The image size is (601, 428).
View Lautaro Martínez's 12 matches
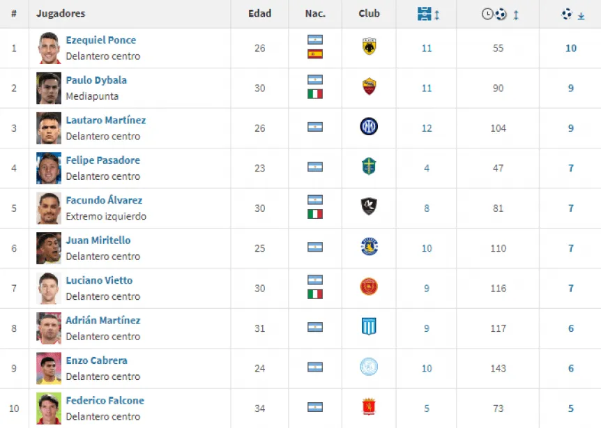pos(427,128)
